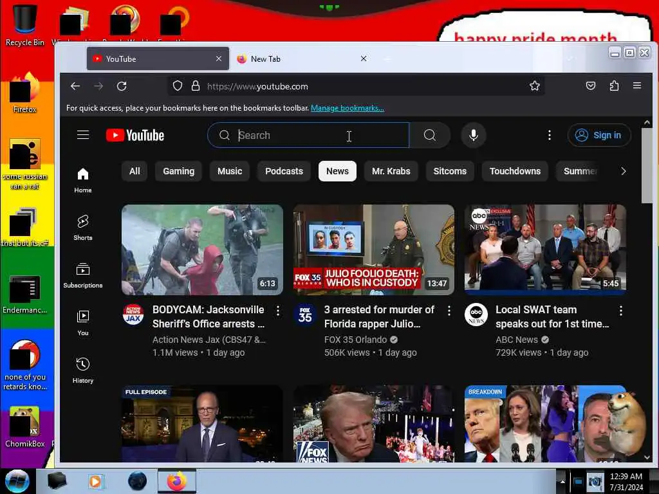The height and width of the screenshot is (494, 659).
Task: Open Firefox application menu
Action: (637, 86)
